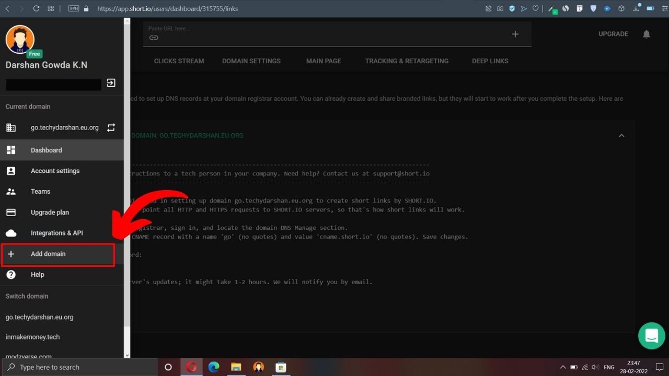Click the logout icon beside the email

[111, 83]
